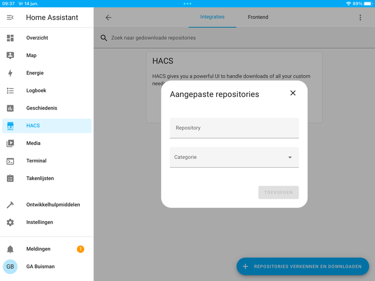Click the HACS store icon

(x=10, y=126)
